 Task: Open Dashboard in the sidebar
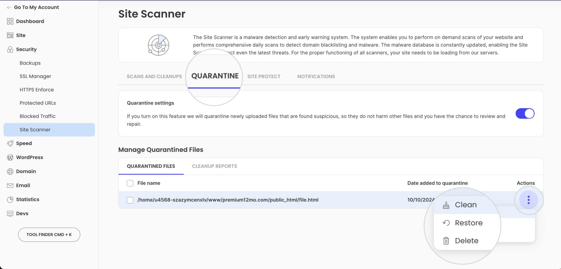[30, 21]
